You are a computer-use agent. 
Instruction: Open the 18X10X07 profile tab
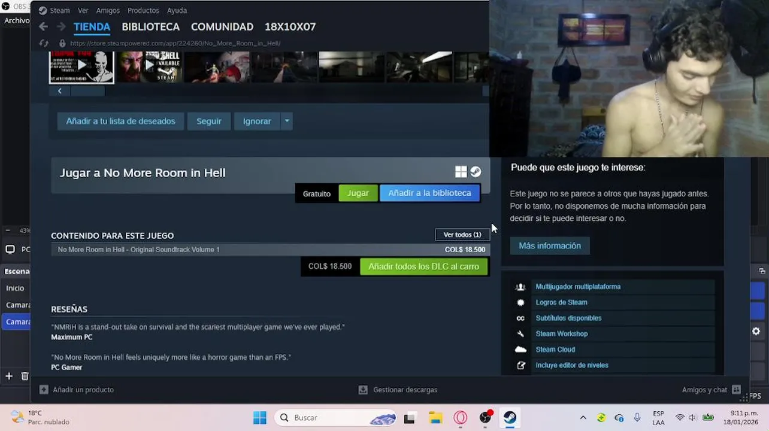[x=290, y=27]
